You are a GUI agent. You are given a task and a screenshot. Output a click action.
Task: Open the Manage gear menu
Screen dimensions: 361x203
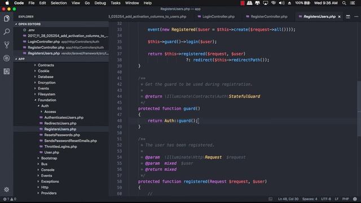click(6, 189)
